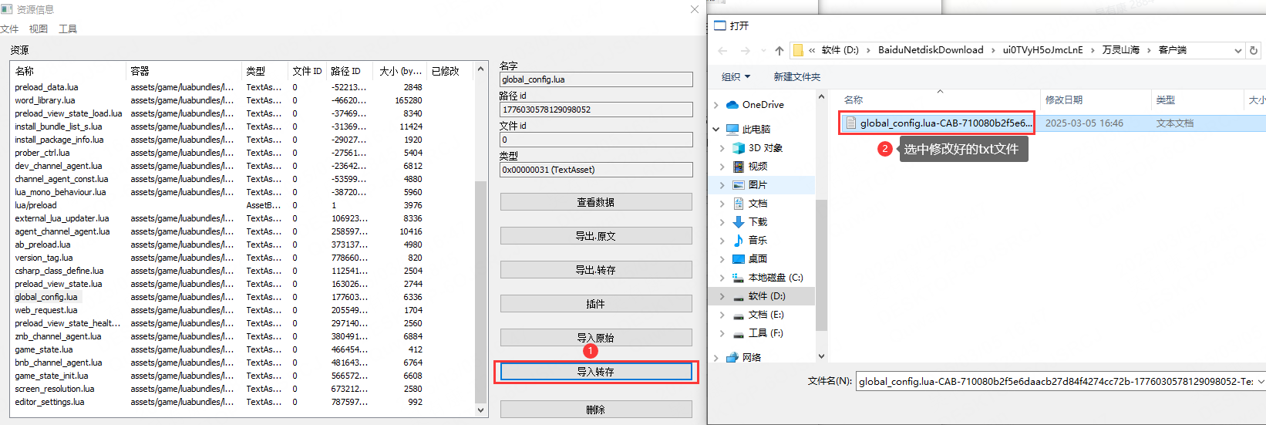The image size is (1266, 425).
Task: Click the 视频 folder icon
Action: [x=739, y=167]
